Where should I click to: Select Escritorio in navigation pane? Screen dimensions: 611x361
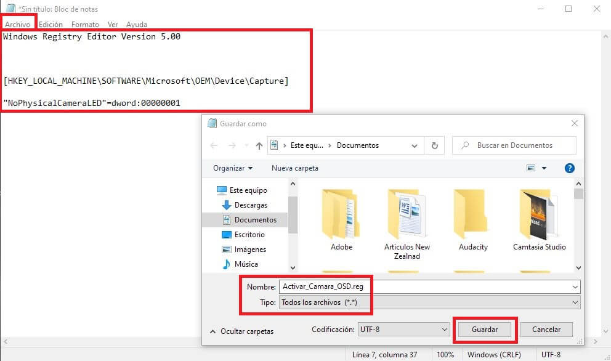tap(243, 235)
